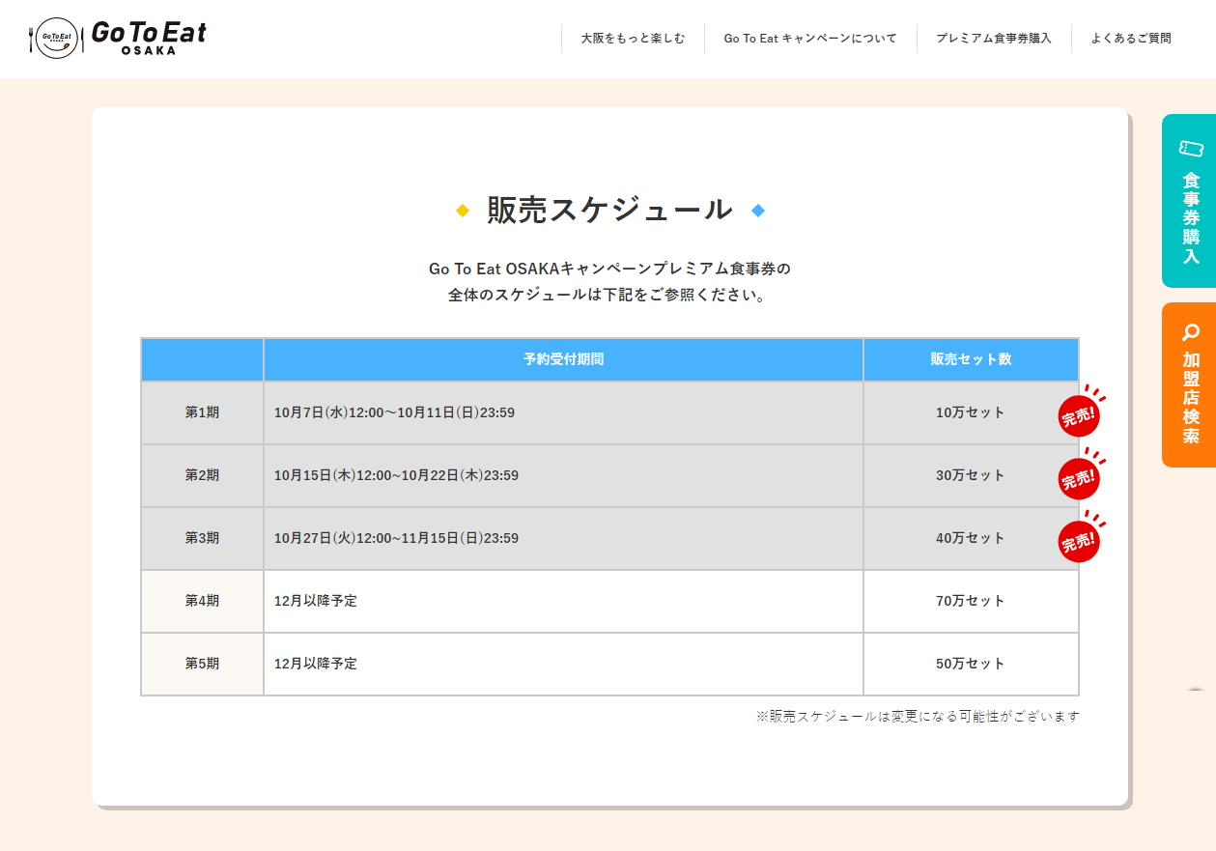Screen dimensions: 1216x851
Task: Click the 販売スケジュール heading
Action: pyautogui.click(x=609, y=210)
